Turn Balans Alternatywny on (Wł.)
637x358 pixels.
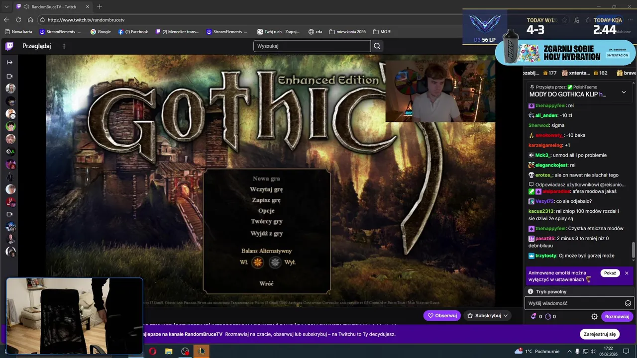(257, 262)
